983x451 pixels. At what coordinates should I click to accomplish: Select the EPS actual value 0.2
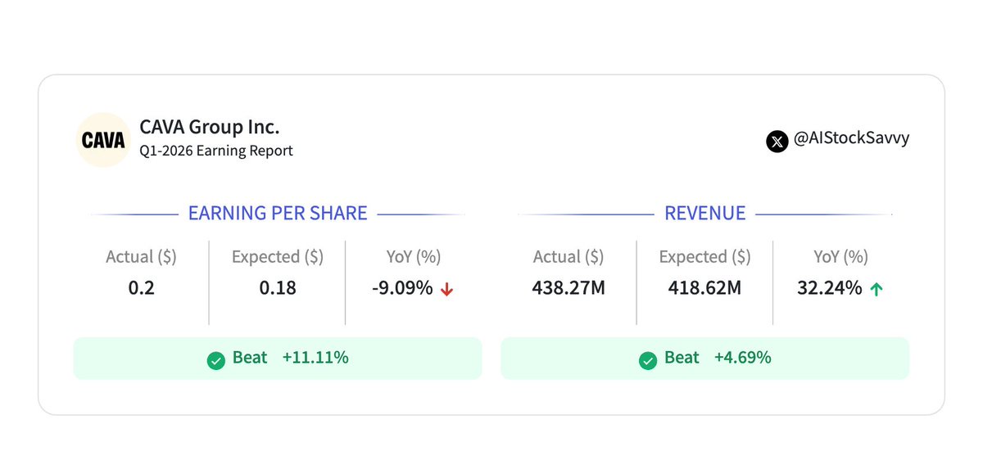[x=142, y=288]
